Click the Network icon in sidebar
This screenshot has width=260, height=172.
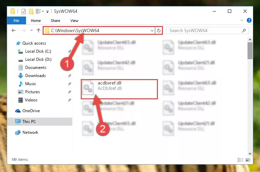(18, 132)
